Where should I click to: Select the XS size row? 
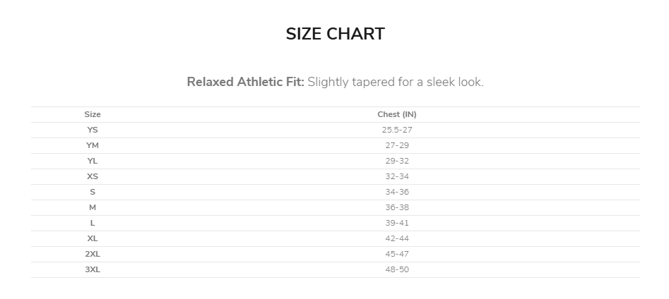point(93,176)
